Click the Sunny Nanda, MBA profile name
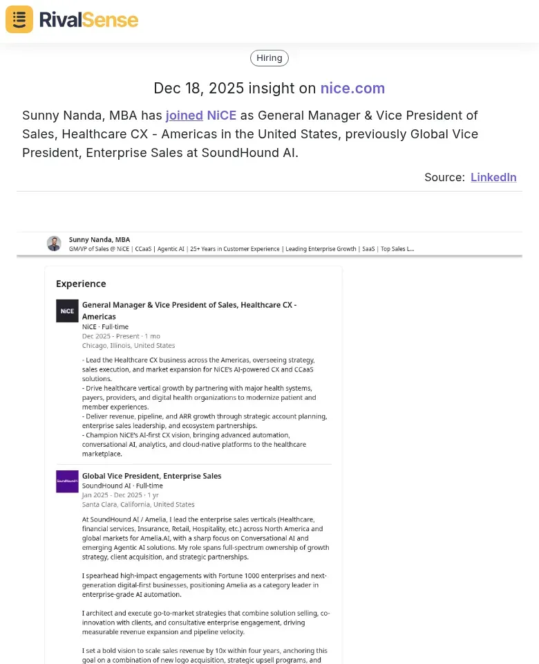Screen dimensions: 539x664 coord(100,239)
